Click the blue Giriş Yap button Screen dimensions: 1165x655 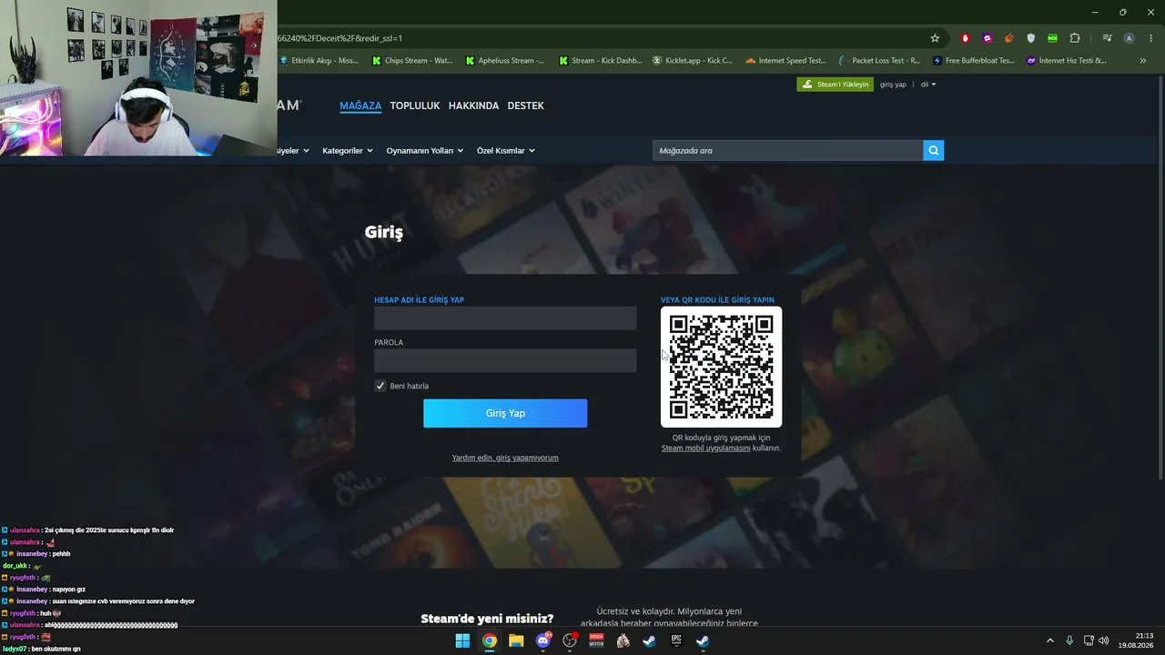pyautogui.click(x=505, y=413)
